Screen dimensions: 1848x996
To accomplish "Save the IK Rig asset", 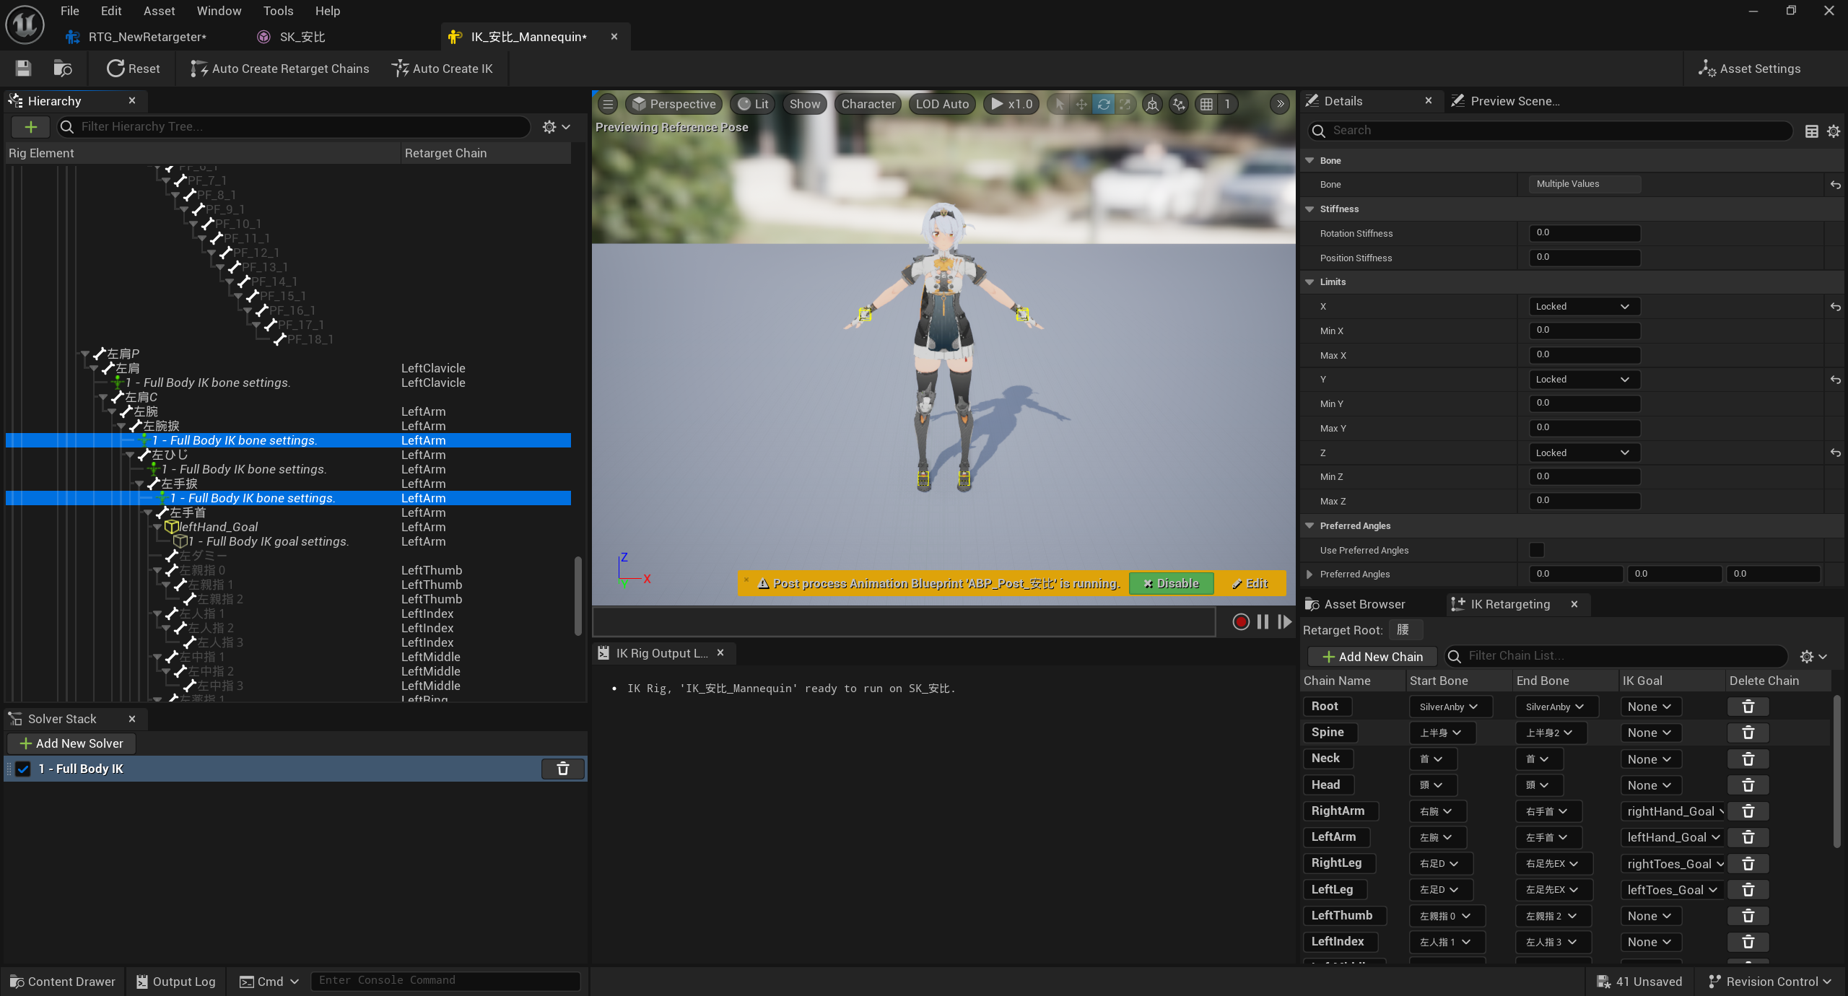I will (22, 69).
